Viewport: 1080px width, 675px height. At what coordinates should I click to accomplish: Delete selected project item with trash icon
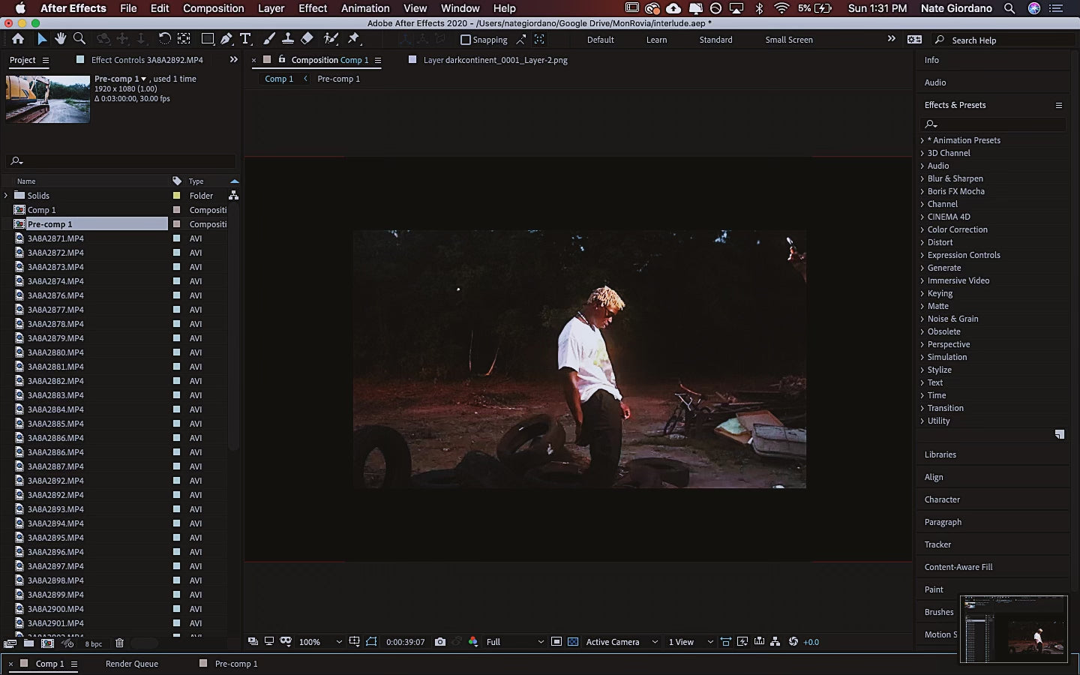(119, 643)
